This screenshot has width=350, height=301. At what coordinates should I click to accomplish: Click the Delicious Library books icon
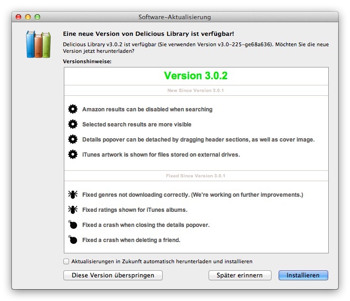tap(38, 44)
